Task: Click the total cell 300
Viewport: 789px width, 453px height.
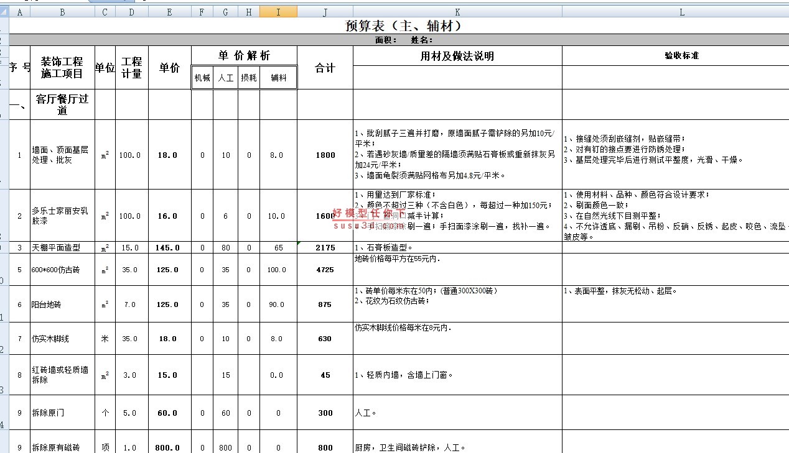Action: (x=325, y=413)
